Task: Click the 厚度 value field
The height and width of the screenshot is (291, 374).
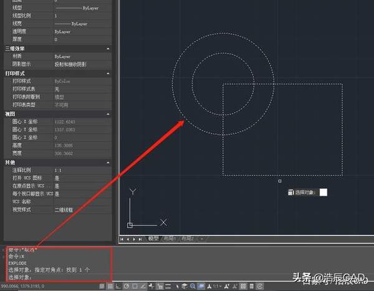Action: (82, 39)
